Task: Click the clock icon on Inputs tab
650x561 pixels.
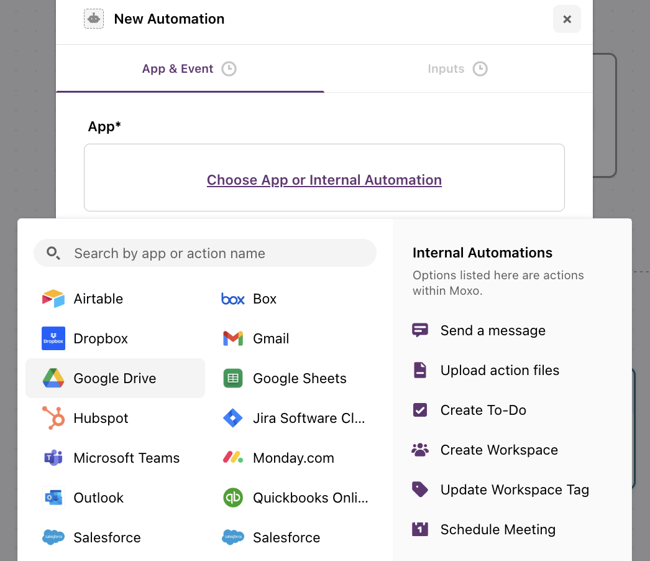Action: (x=480, y=68)
